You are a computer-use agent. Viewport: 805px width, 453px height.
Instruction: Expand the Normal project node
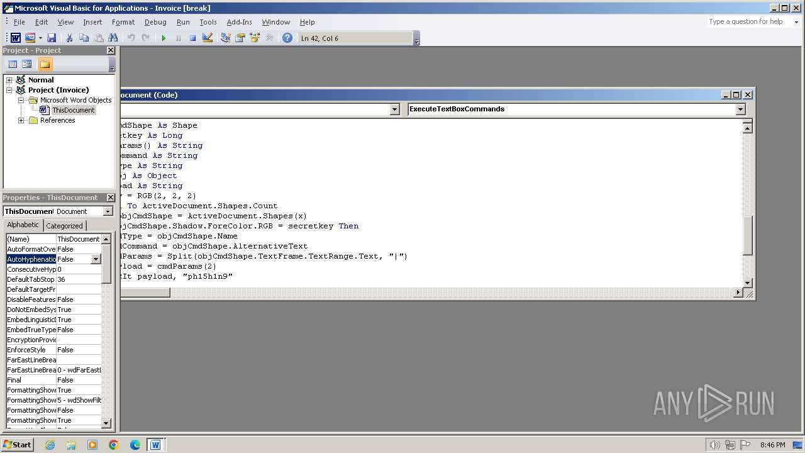9,80
